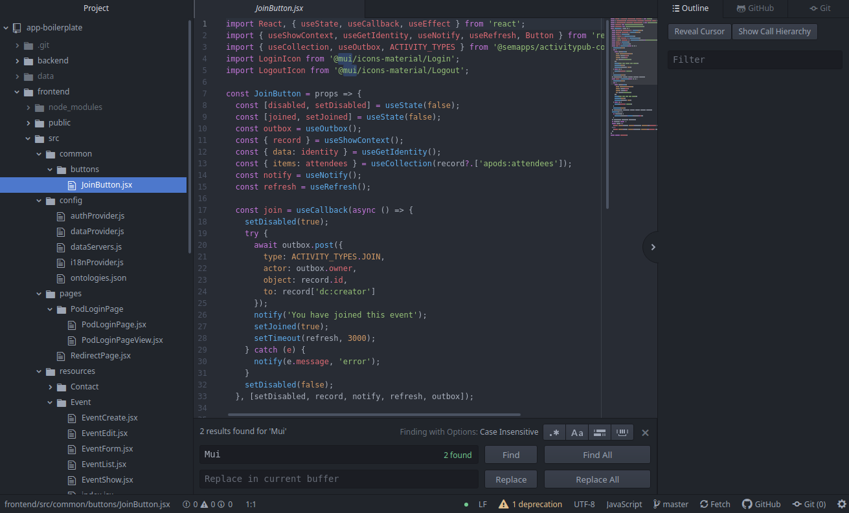The image size is (849, 513).
Task: Open the linter errors and warnings status
Action: point(207,505)
